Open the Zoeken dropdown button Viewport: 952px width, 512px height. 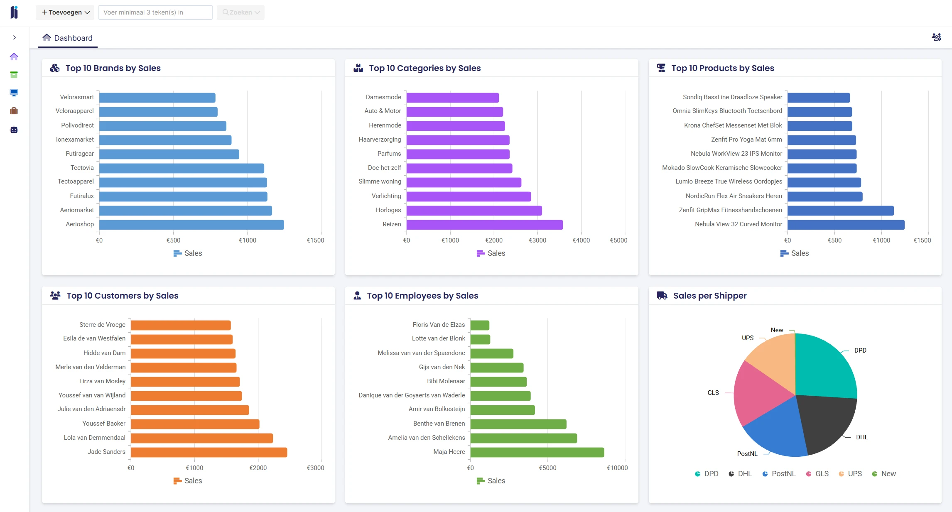point(240,12)
